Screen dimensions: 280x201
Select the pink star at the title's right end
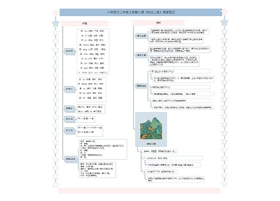225,12
